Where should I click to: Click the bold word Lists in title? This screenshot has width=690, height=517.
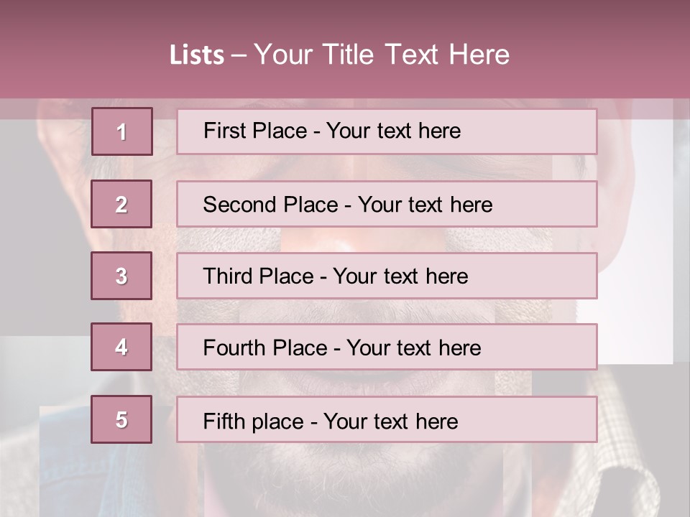(196, 55)
